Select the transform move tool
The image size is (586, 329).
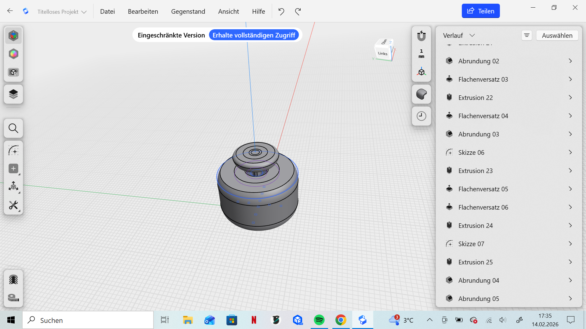click(x=13, y=186)
